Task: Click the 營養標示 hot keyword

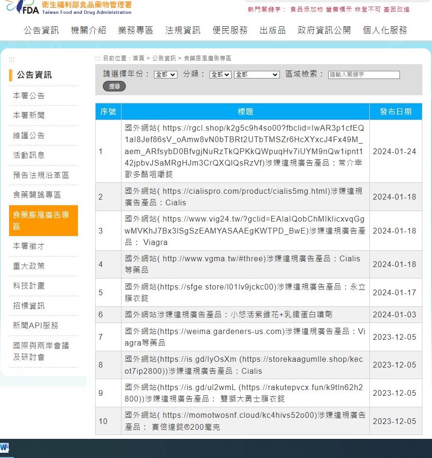Action: [339, 10]
